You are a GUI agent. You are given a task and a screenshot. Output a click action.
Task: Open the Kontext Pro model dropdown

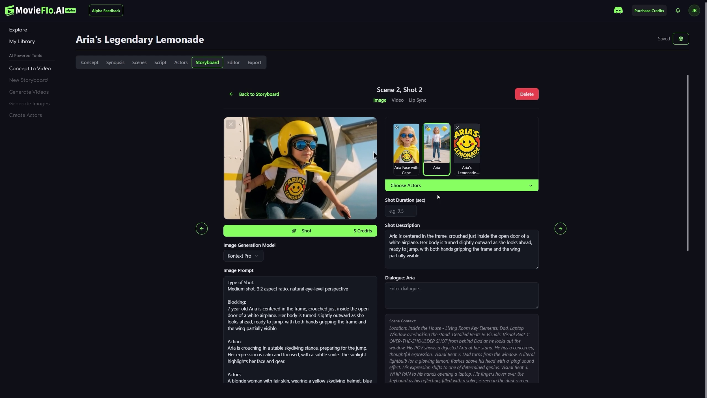coord(243,256)
